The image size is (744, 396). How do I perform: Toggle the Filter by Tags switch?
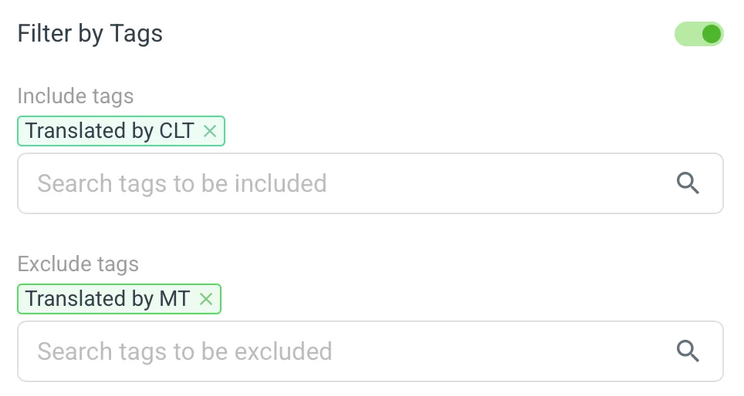698,34
